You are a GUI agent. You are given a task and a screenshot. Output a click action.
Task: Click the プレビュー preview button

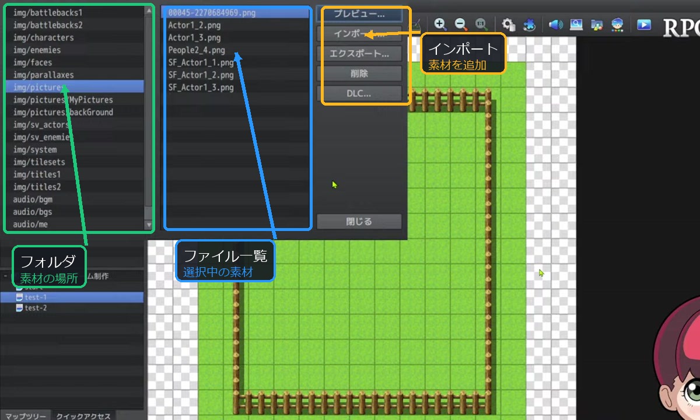pyautogui.click(x=359, y=14)
